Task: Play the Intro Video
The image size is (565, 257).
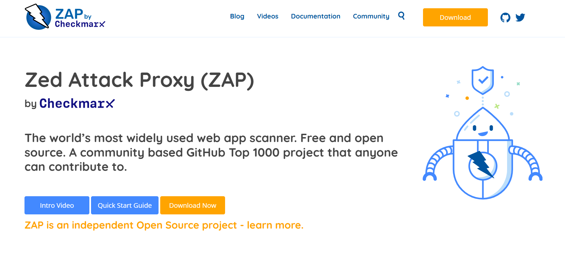Action: pos(57,205)
